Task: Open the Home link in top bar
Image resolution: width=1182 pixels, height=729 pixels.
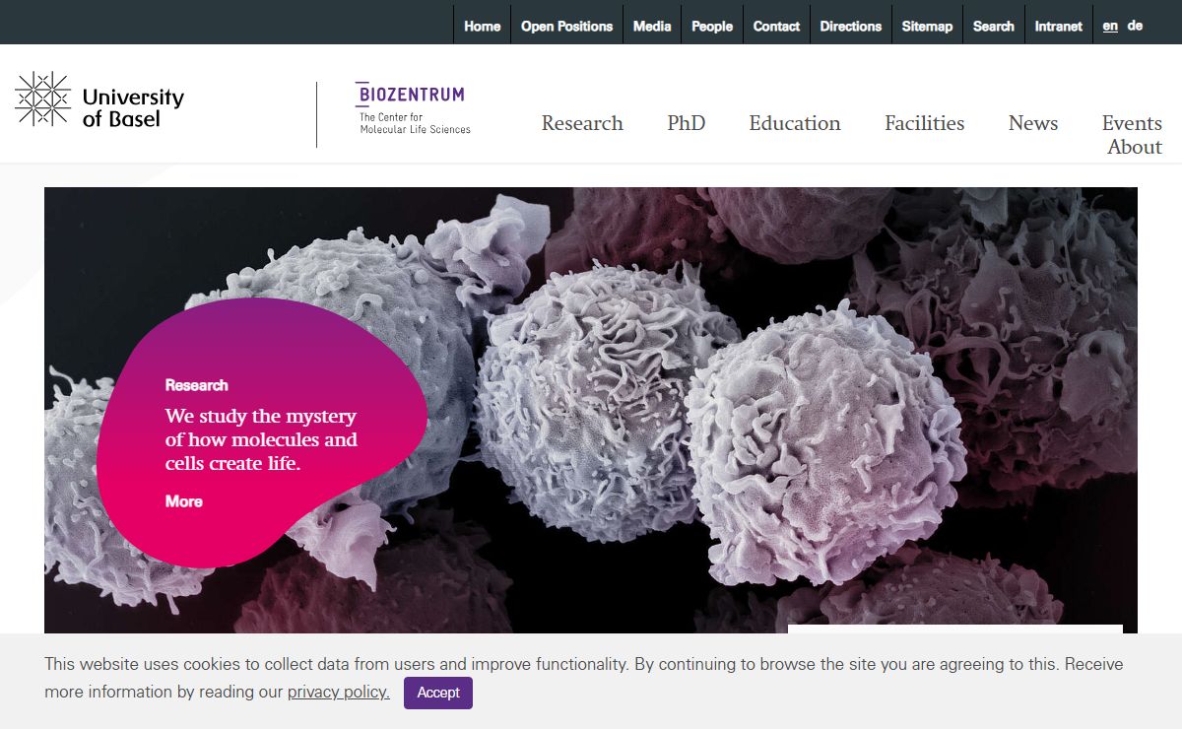Action: point(482,27)
